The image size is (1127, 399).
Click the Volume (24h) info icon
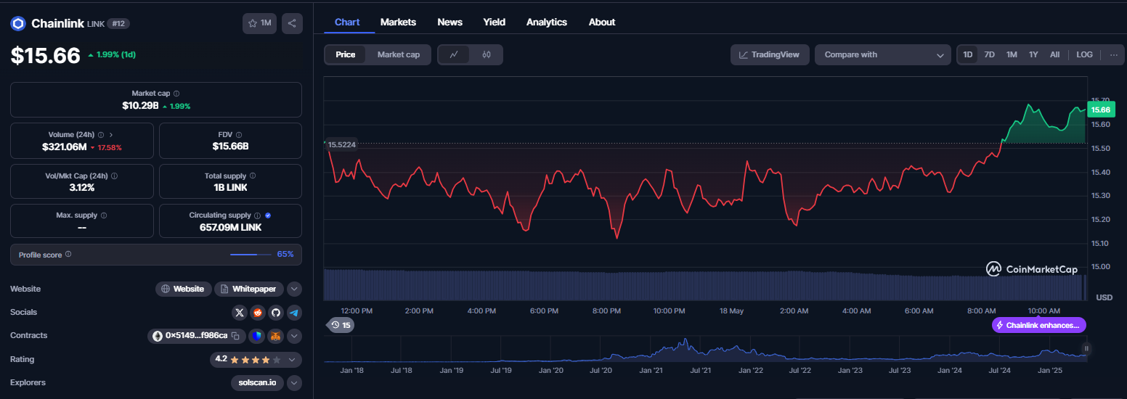(x=101, y=135)
